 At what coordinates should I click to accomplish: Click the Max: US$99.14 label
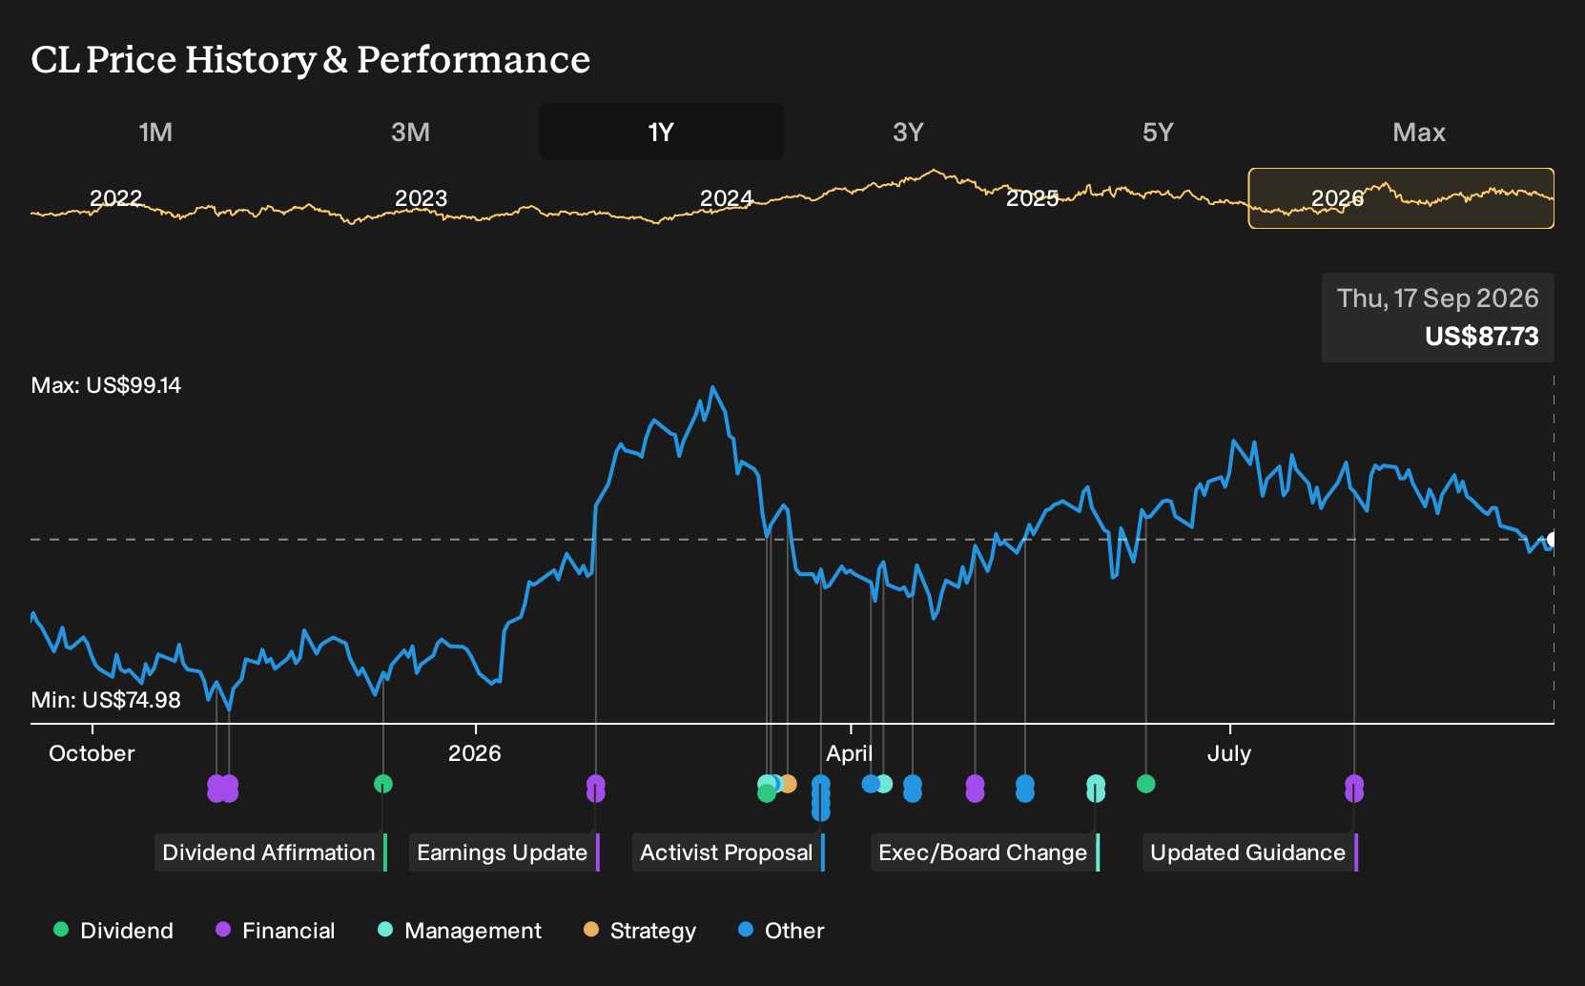tap(106, 385)
